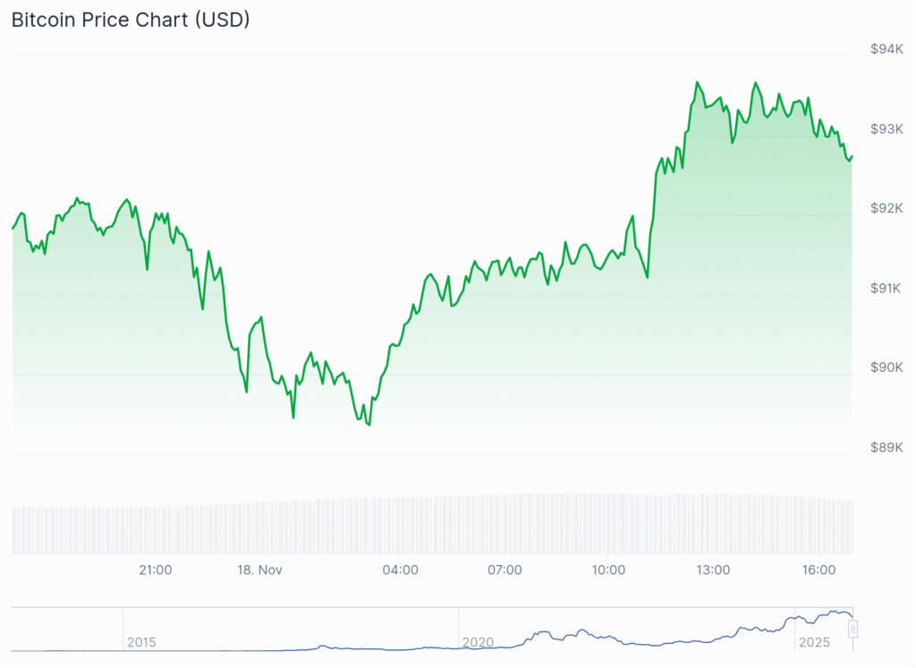Click the $89K price axis label

[x=886, y=447]
